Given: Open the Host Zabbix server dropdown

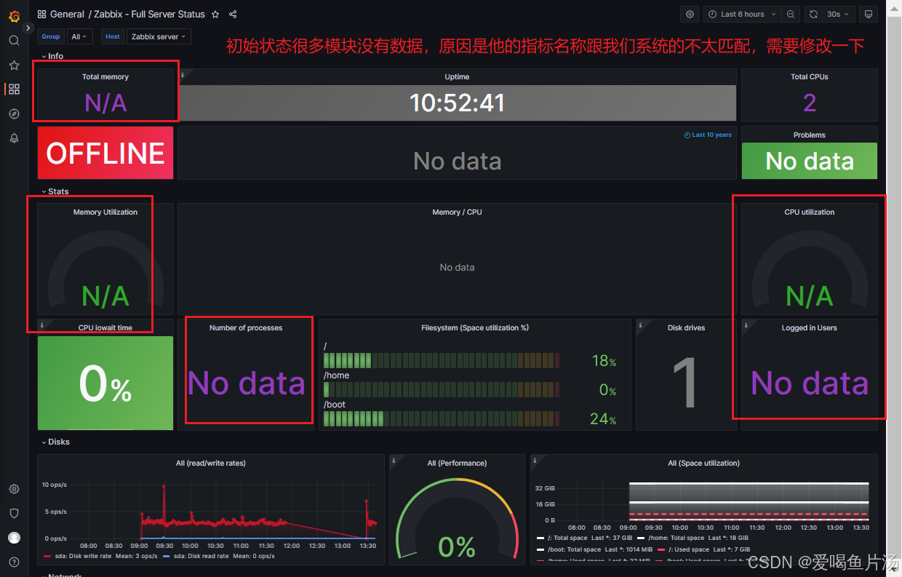Looking at the screenshot, I should pos(159,36).
